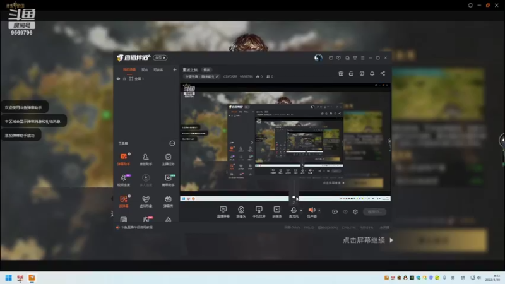Viewport: 505px width, 284px height.
Task: Open the message bubble icon beside the envelope
Action: [338, 58]
